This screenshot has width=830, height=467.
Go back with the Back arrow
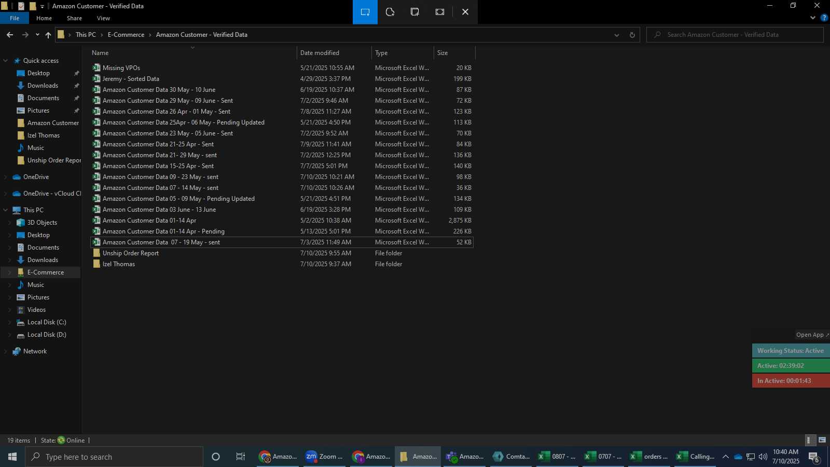click(10, 35)
